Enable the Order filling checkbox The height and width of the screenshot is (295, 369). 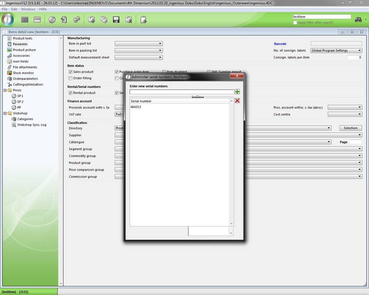point(70,78)
